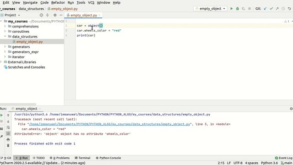
Task: Open the Event Log
Action: point(284,158)
